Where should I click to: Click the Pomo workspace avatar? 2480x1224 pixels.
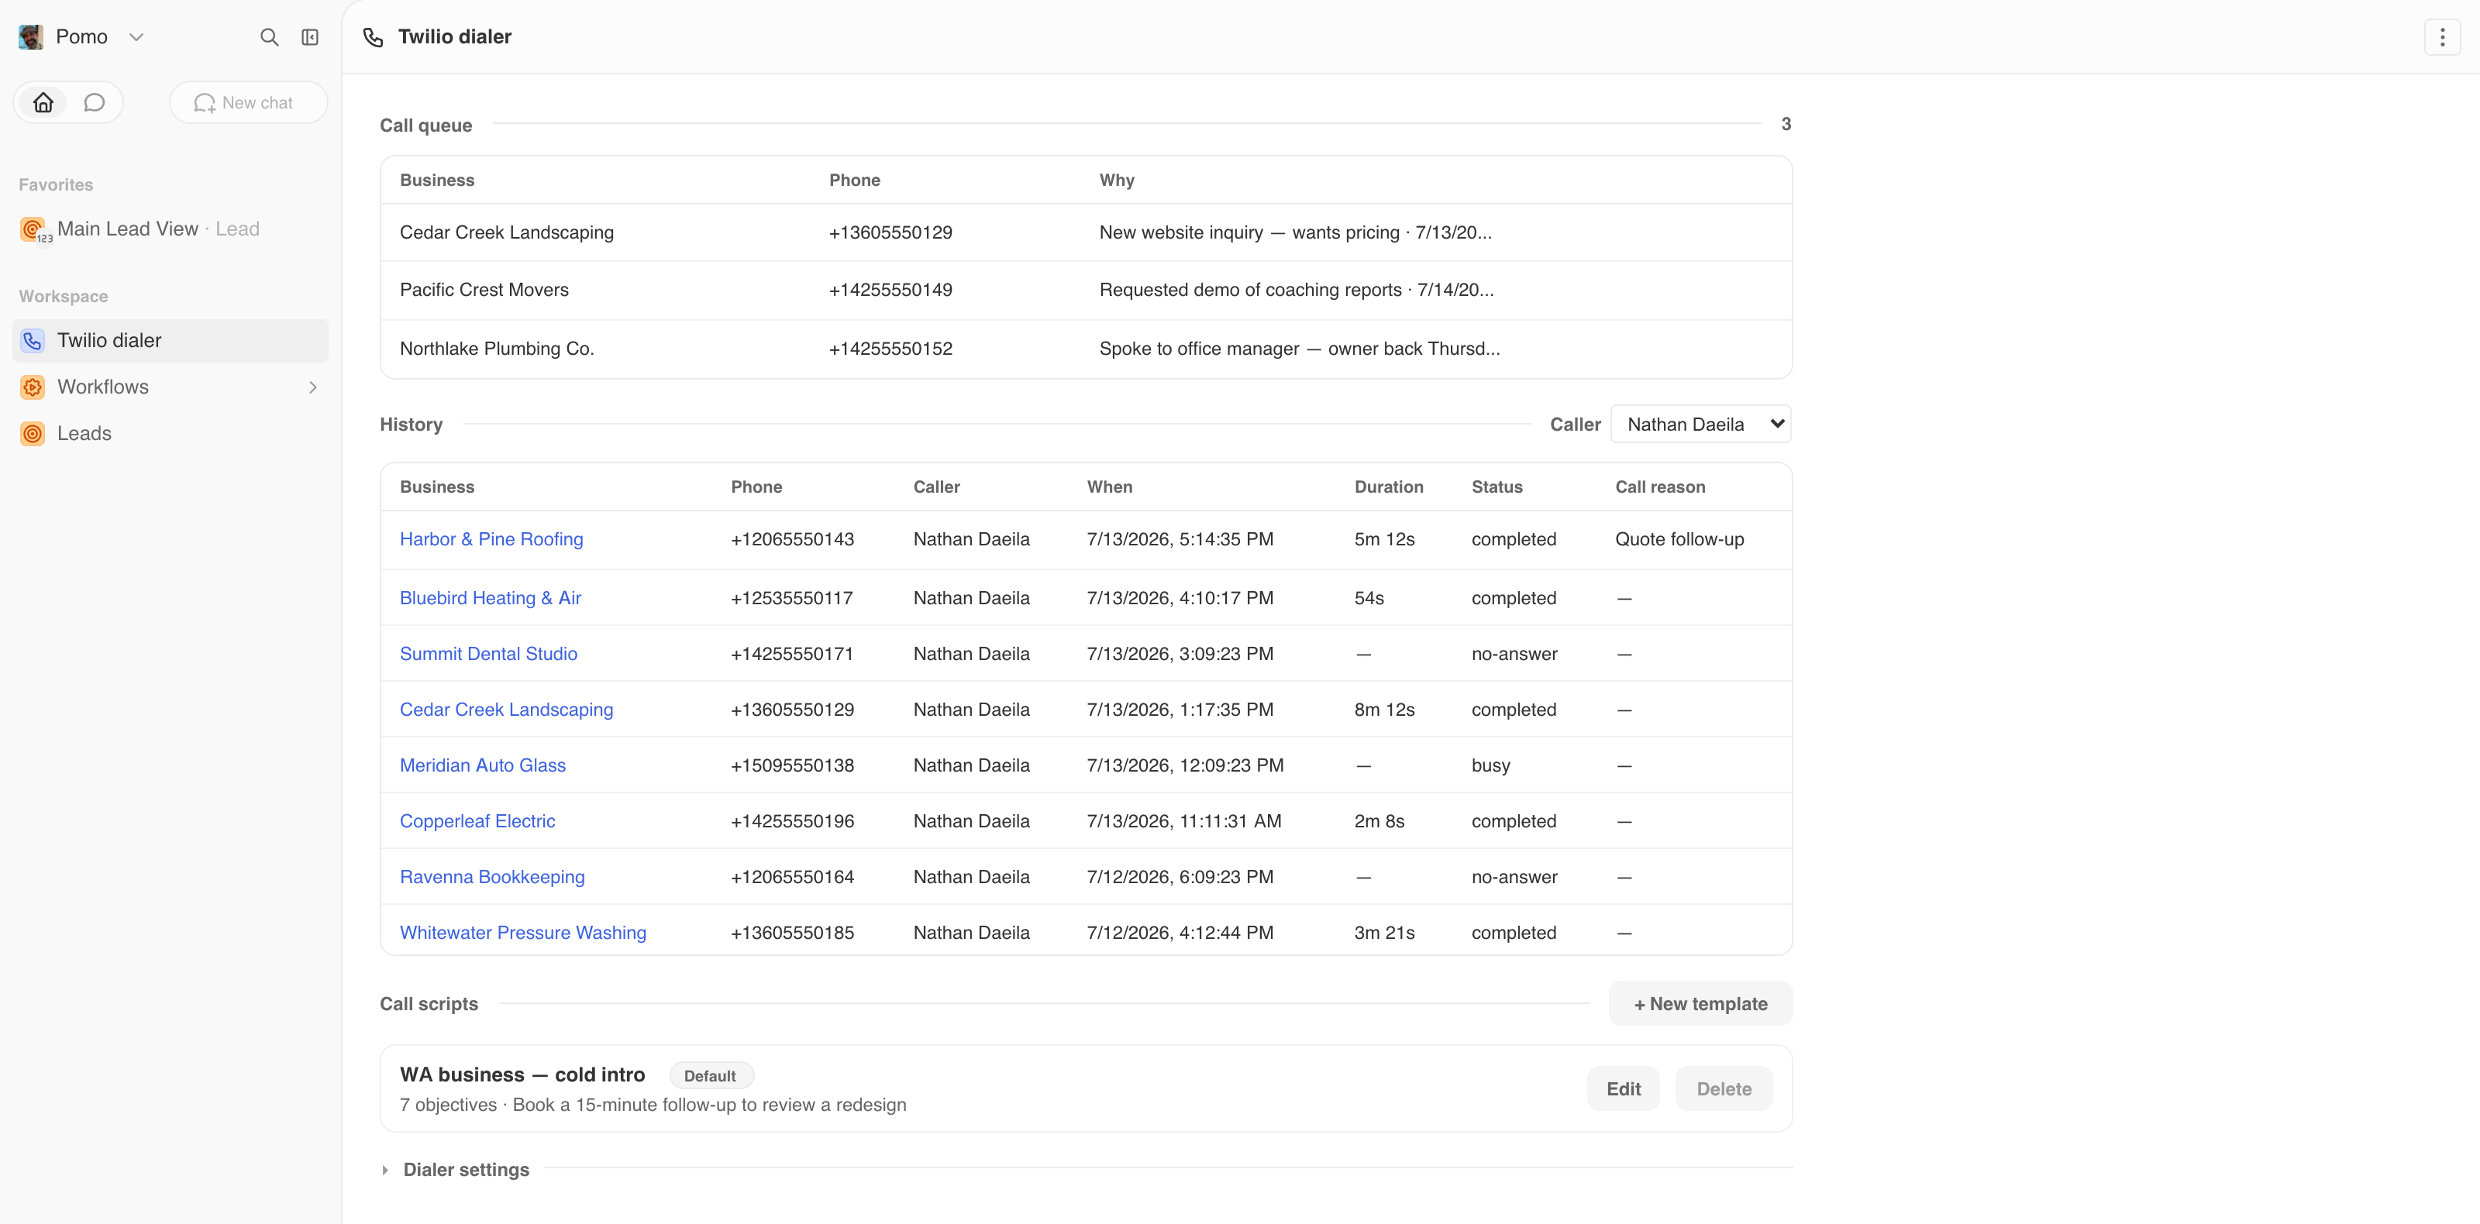click(31, 36)
